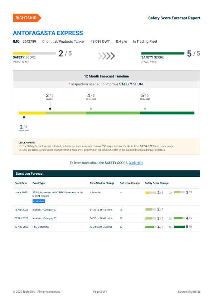Click the > 24 mths time window
This screenshot has width=213, height=302.
click(x=95, y=192)
